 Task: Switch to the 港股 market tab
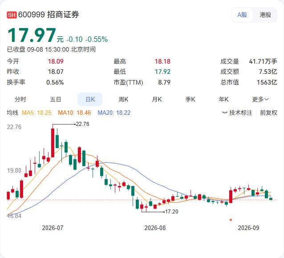tap(265, 15)
